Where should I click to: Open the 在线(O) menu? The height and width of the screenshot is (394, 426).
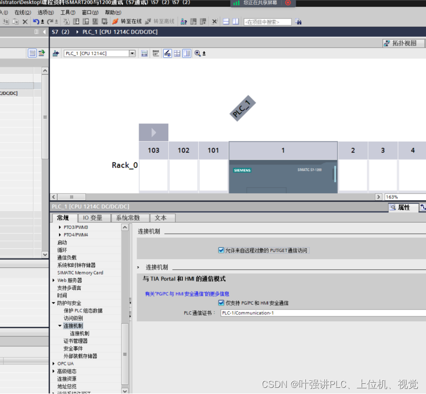[x=23, y=12]
